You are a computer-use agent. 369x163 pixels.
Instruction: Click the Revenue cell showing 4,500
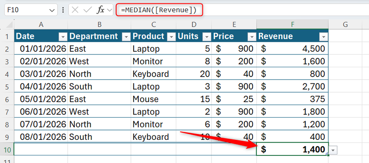point(293,49)
